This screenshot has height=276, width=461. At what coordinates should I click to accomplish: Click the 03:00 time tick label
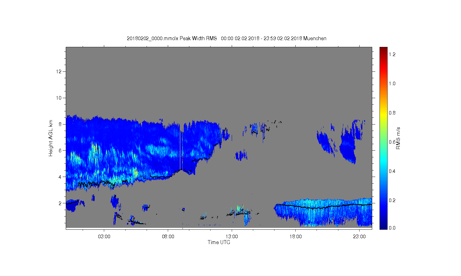pos(104,237)
